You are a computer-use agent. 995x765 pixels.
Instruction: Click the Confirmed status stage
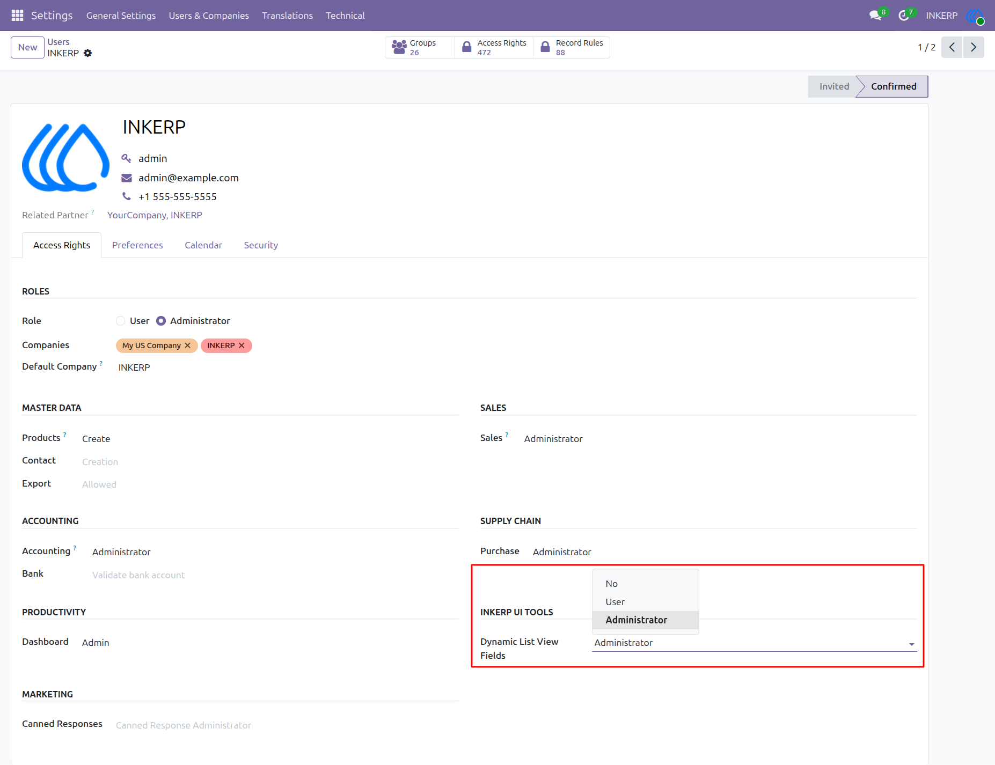point(894,86)
